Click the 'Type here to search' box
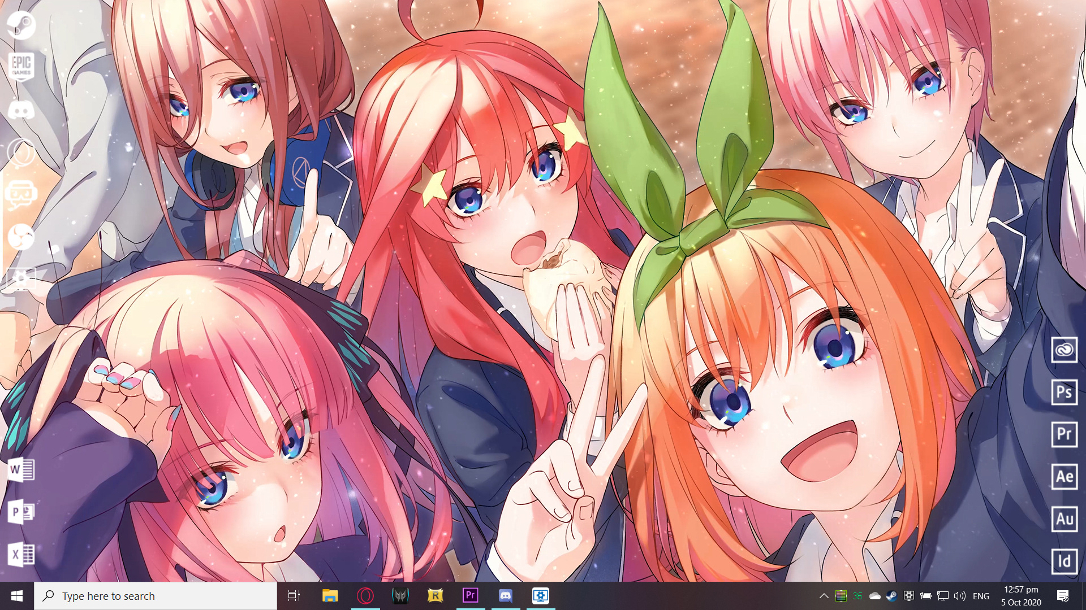This screenshot has height=610, width=1086. pos(156,596)
